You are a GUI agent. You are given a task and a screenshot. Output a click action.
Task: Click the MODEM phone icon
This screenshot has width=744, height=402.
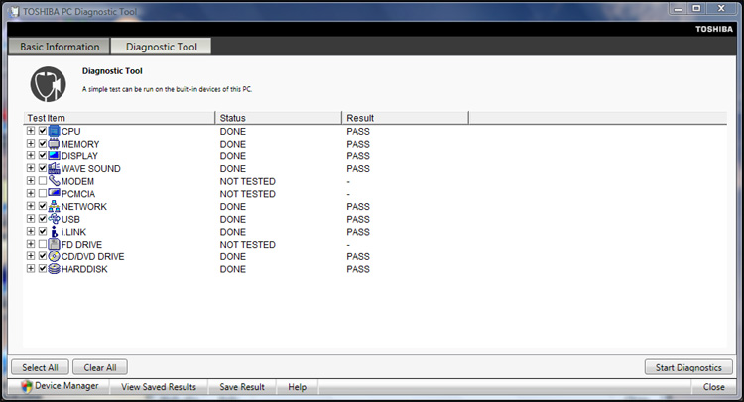(55, 181)
